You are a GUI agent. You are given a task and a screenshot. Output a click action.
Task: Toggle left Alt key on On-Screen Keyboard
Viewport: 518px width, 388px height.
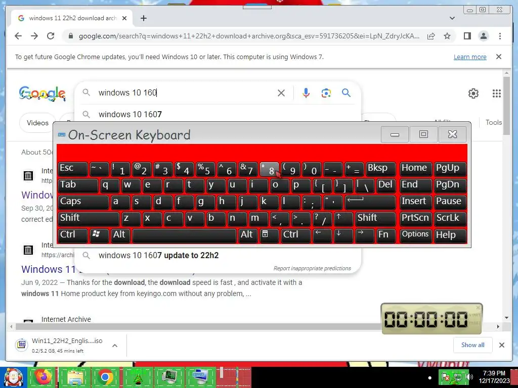(120, 235)
